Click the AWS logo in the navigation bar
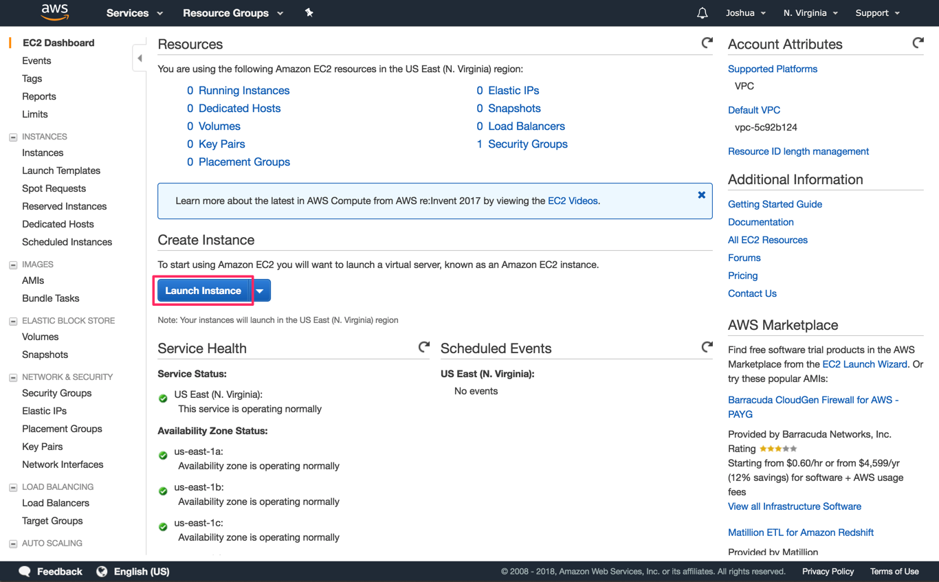This screenshot has height=582, width=939. click(x=54, y=12)
